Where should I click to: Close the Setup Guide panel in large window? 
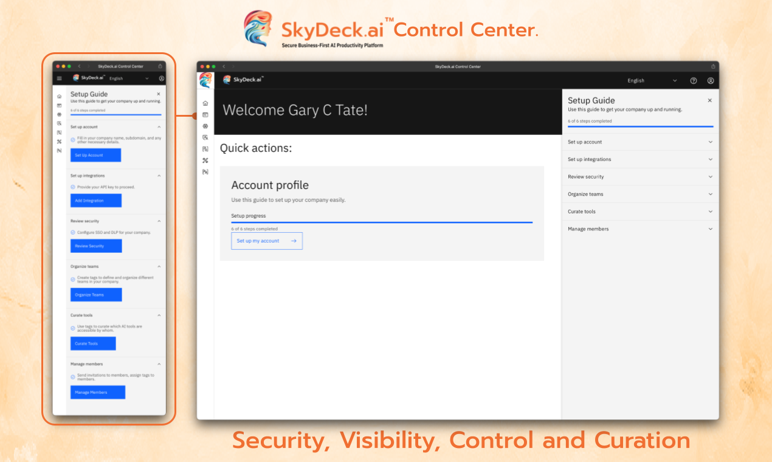point(709,100)
